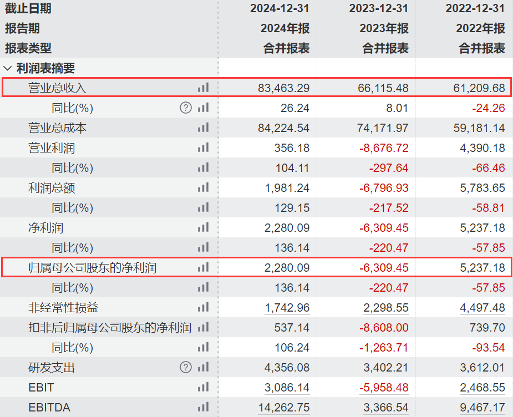Open the chart icon next to EBIT
This screenshot has height=417, width=513.
pyautogui.click(x=203, y=388)
